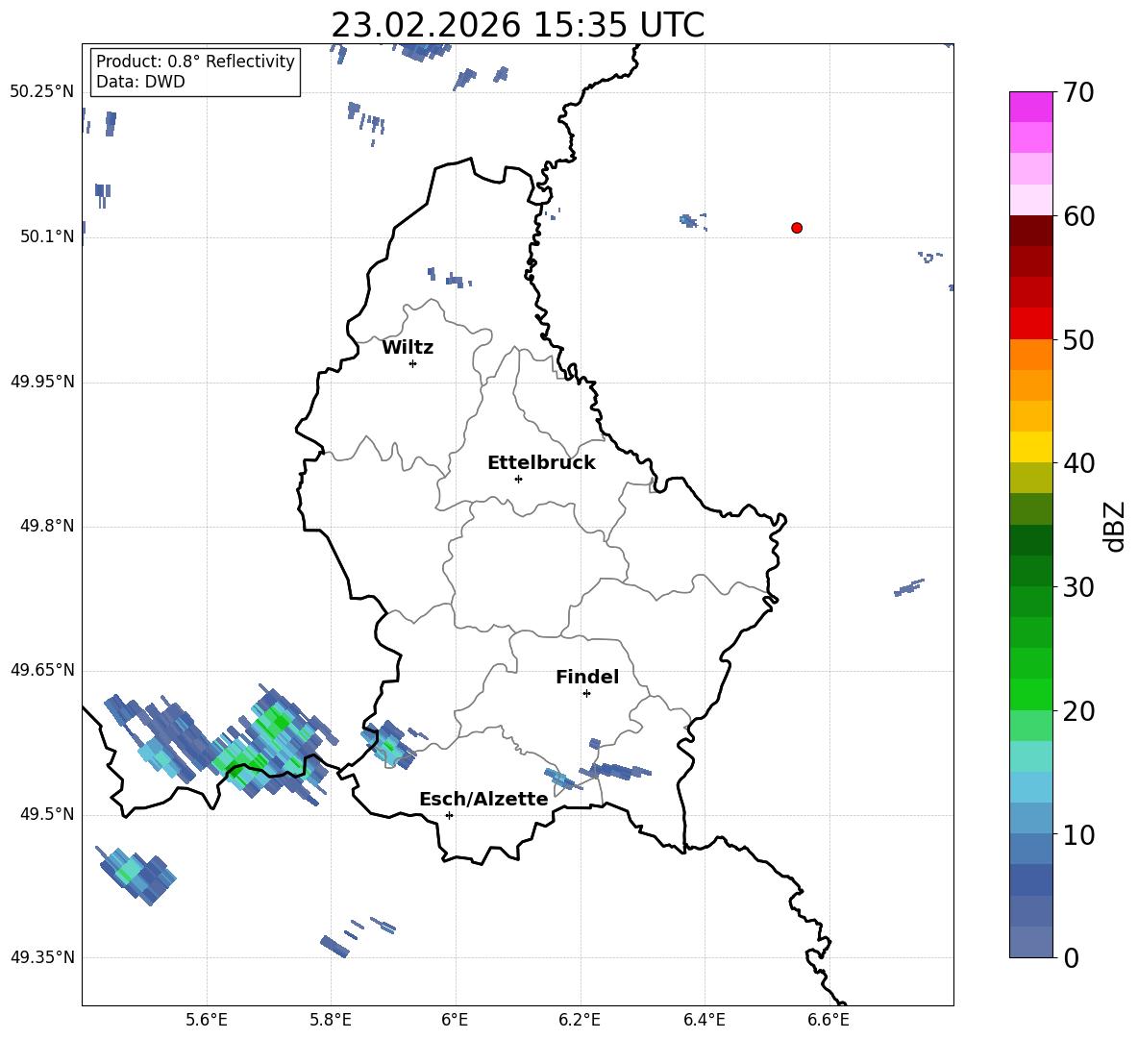Click the 5.6°E longitude label
Viewport: 1138px width, 1039px height.
tap(207, 1020)
